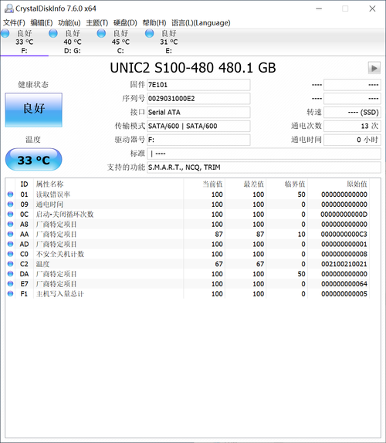This screenshot has height=443, width=386.
Task: Switch to the 45 °C C: drive tab
Action: coord(120,42)
